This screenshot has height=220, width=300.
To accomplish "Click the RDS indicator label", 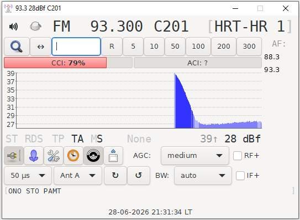I will 34,139.
